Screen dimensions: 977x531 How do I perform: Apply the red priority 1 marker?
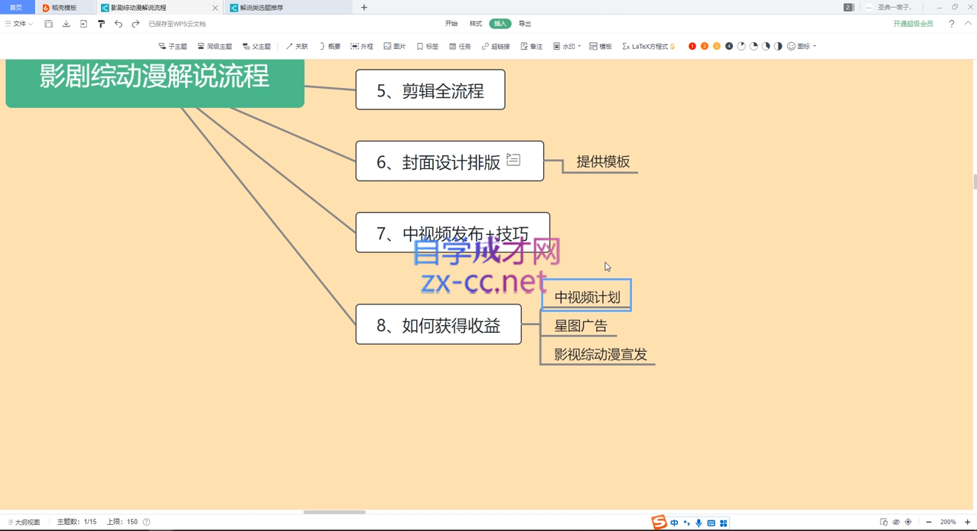click(x=692, y=47)
